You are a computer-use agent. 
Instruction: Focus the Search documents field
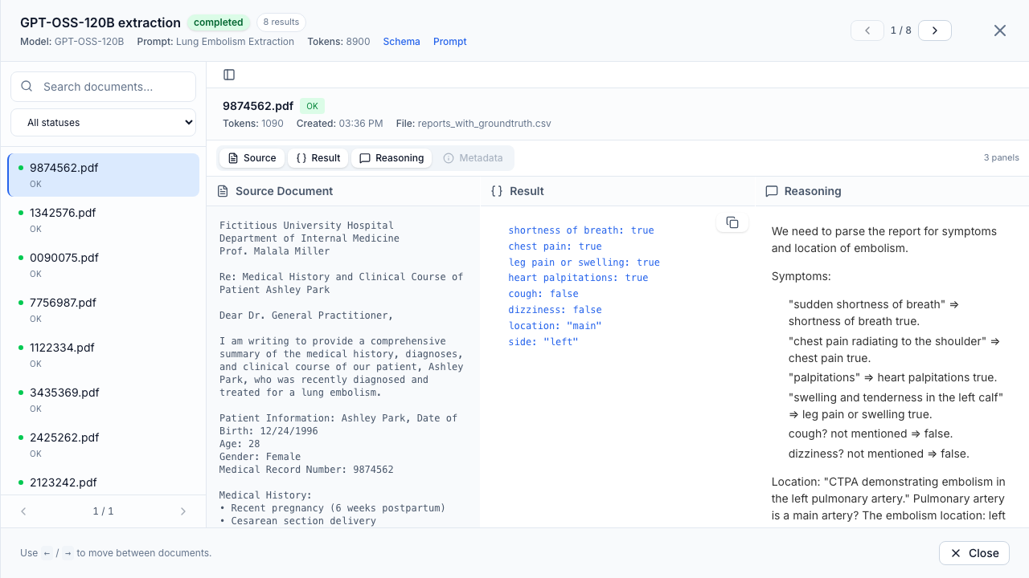[x=103, y=87]
